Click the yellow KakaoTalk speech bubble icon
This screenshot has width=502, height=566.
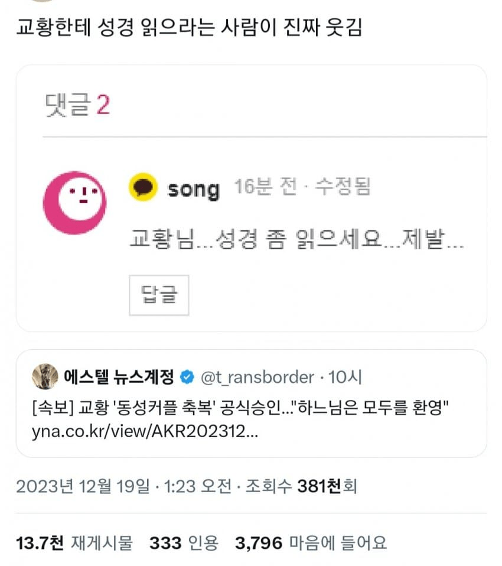144,188
